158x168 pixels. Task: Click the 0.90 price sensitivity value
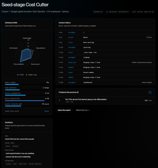[47, 99]
